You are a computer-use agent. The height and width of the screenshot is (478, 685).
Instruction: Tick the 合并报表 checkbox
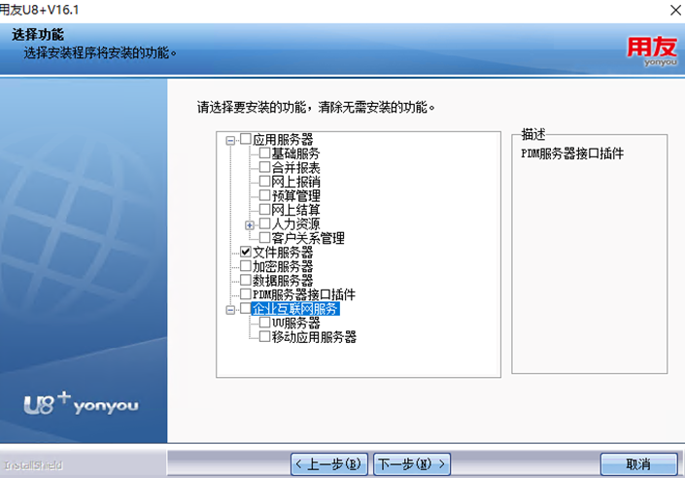(264, 167)
